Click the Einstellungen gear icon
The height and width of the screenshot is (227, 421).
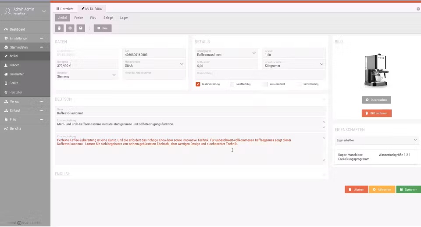6,39
